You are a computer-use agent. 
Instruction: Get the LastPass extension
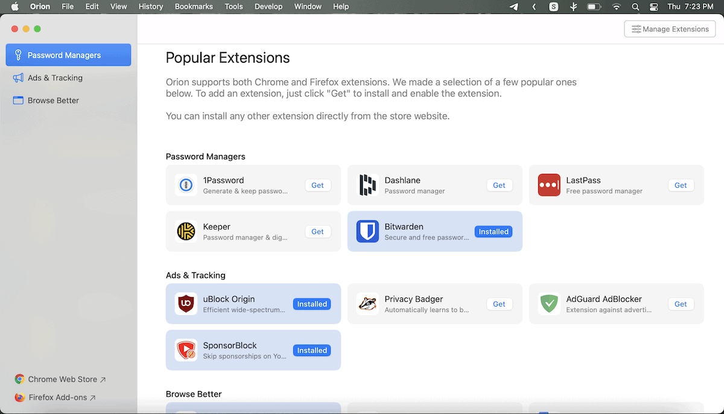point(681,185)
